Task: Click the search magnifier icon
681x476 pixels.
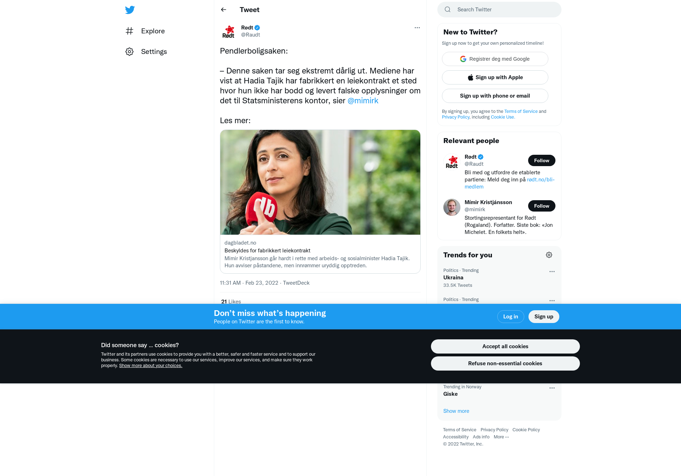Action: click(448, 10)
